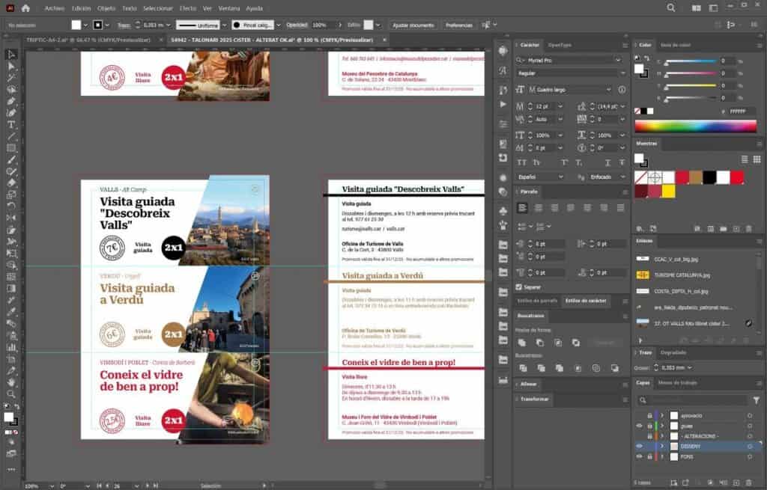Expand the ALTERACIONS layer
The width and height of the screenshot is (767, 490).
[662, 435]
